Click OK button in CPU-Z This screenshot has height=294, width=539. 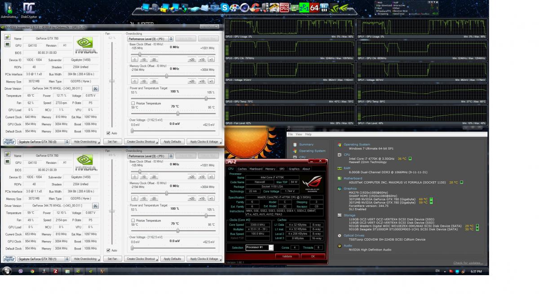(x=313, y=256)
